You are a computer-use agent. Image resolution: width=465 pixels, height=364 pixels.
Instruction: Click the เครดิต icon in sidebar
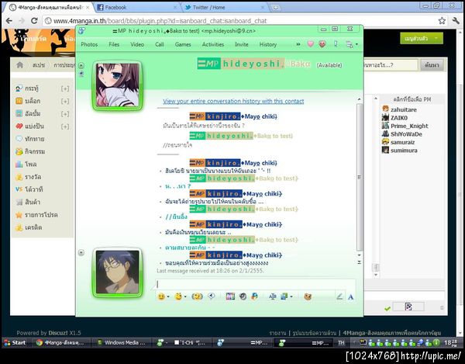(19, 227)
